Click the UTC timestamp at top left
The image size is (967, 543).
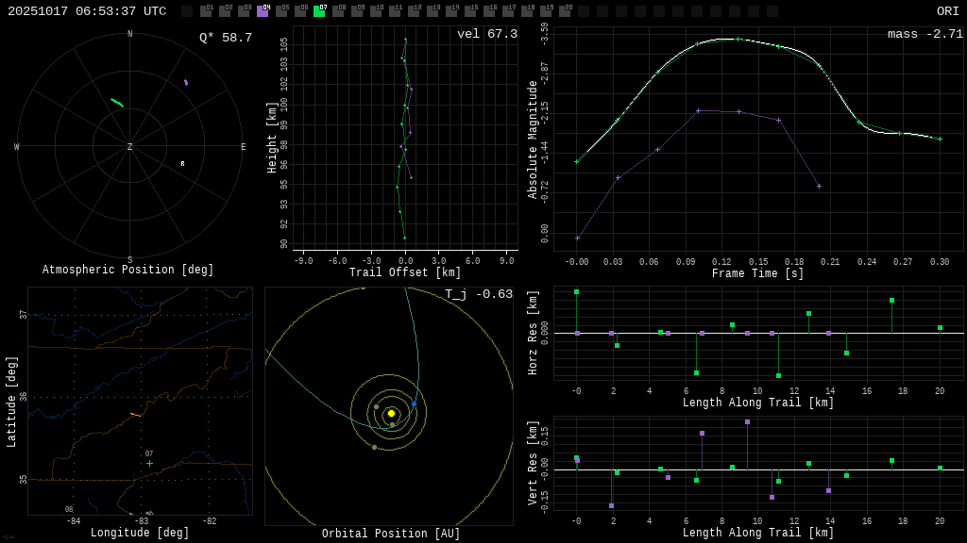coord(87,11)
